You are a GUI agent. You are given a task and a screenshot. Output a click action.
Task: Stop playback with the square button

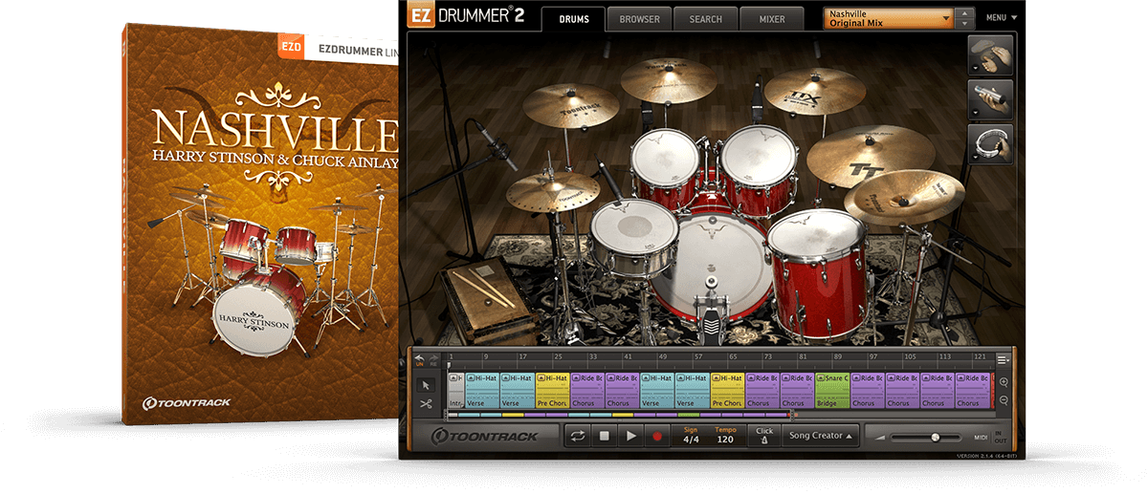604,436
